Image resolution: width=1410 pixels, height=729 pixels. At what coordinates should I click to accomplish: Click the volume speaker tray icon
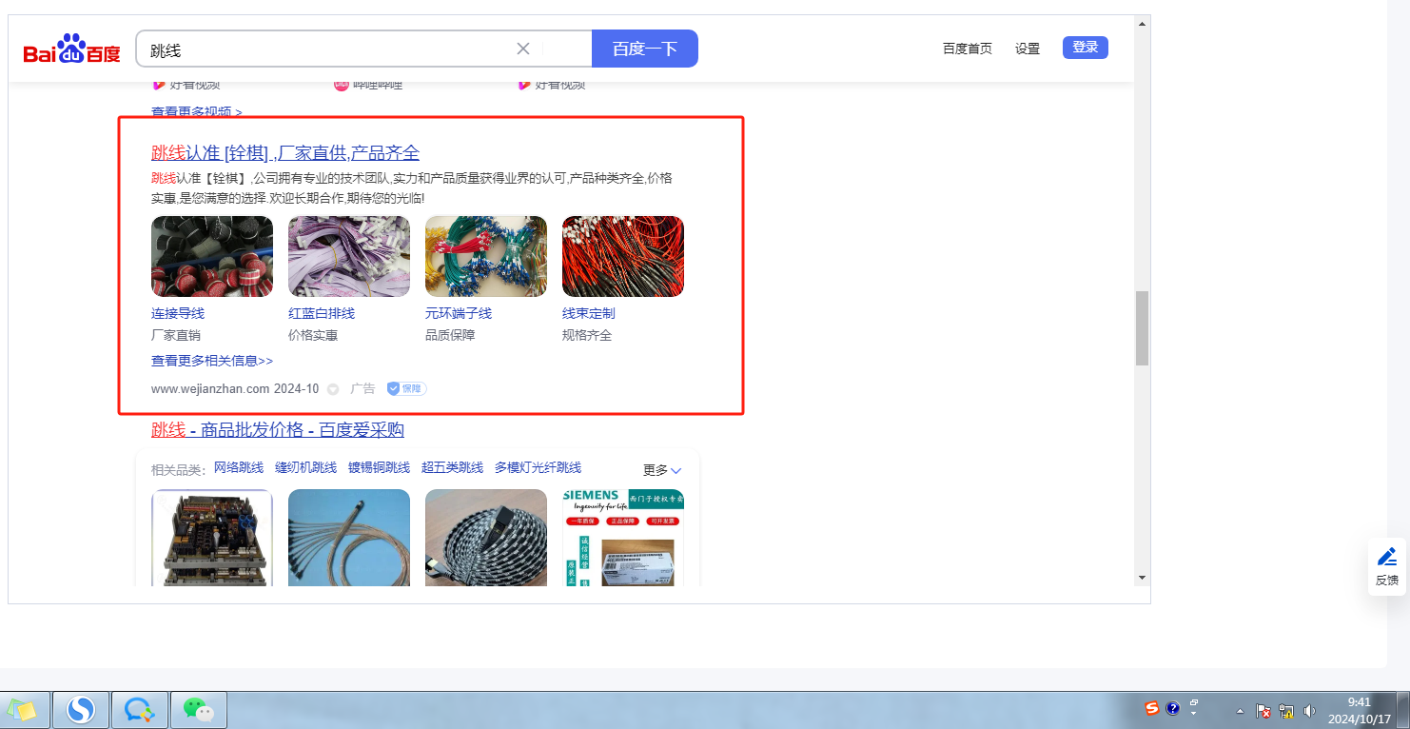pos(1310,711)
